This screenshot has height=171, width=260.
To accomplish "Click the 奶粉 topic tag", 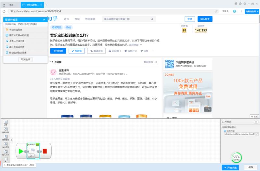I will (69, 28).
